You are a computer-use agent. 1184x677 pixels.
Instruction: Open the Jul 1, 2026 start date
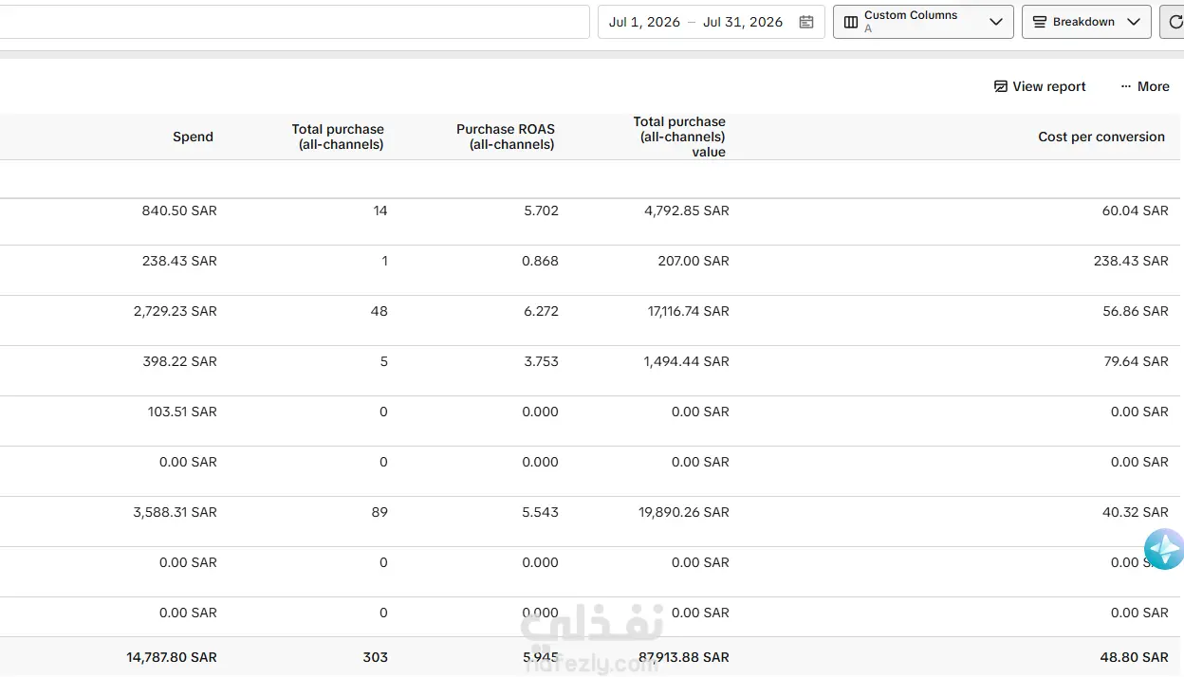coord(644,22)
